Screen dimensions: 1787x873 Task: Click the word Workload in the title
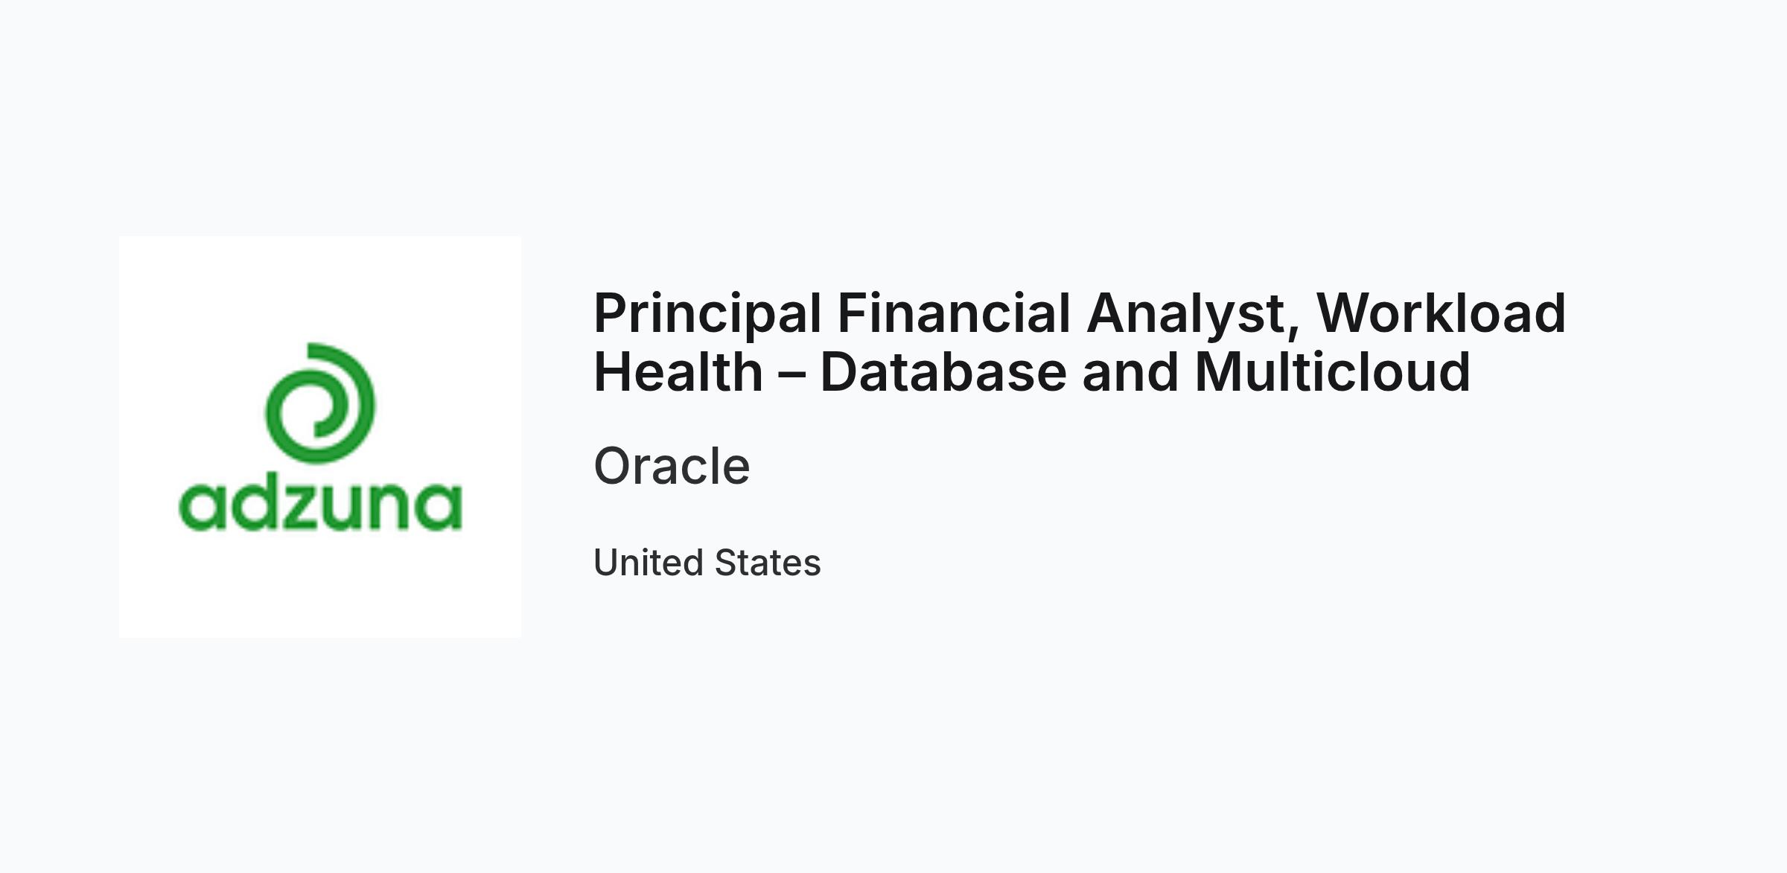1442,313
